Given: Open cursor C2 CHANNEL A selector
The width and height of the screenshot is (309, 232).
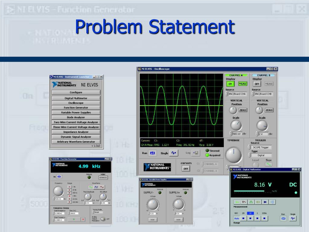Looking at the screenshot, I should pyautogui.click(x=210, y=171).
